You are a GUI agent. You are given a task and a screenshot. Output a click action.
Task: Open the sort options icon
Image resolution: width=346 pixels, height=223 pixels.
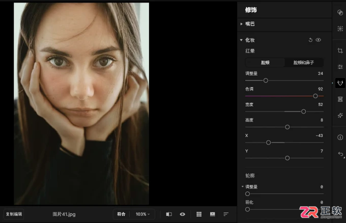226,214
